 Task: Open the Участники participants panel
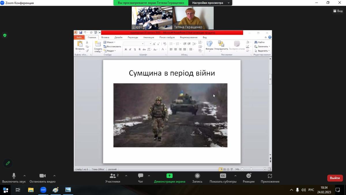point(113,178)
